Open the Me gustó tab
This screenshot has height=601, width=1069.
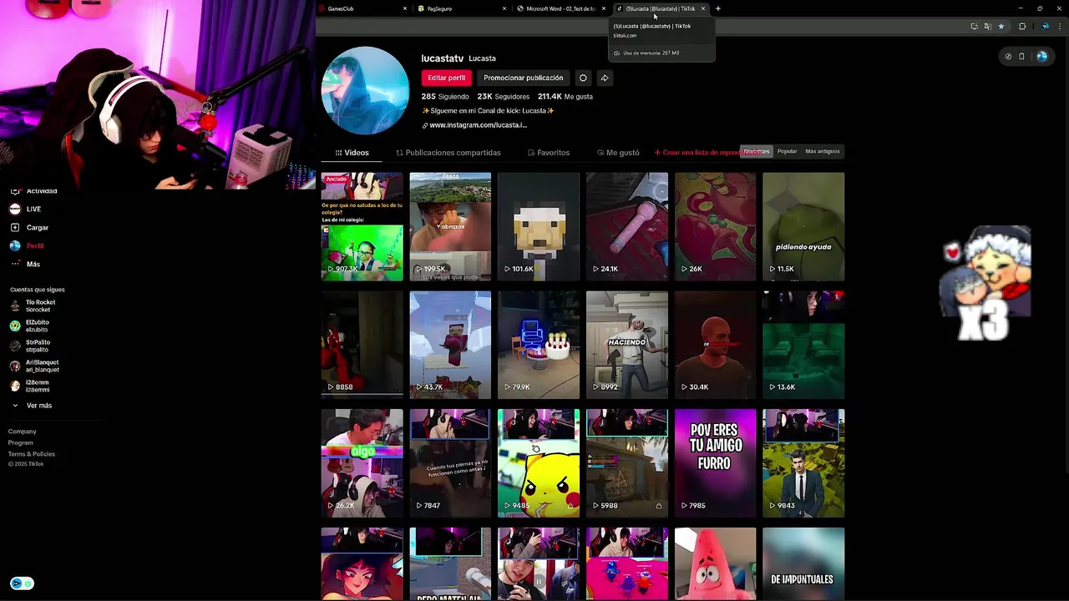[x=618, y=153]
